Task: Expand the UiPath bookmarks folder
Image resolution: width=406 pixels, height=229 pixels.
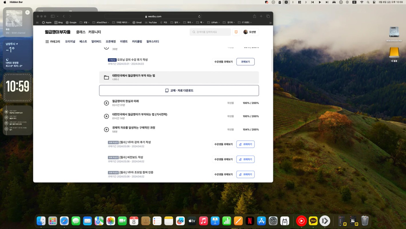Action: [x=214, y=22]
